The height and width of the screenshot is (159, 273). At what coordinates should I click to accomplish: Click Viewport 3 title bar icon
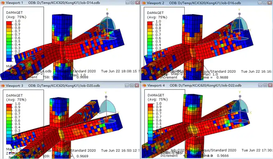[x=3, y=86]
